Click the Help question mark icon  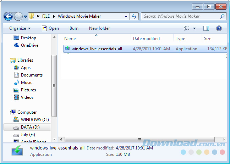(x=219, y=28)
